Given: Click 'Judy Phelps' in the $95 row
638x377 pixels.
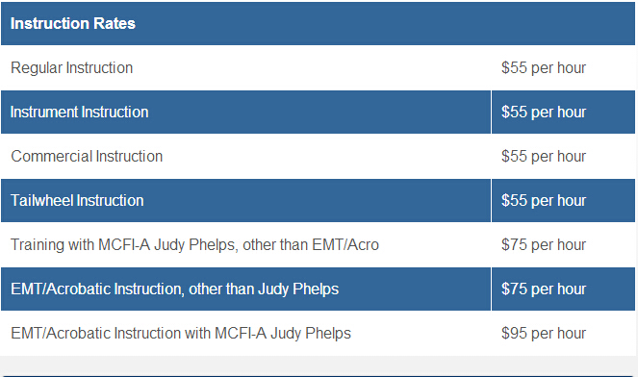Looking at the screenshot, I should 311,334.
